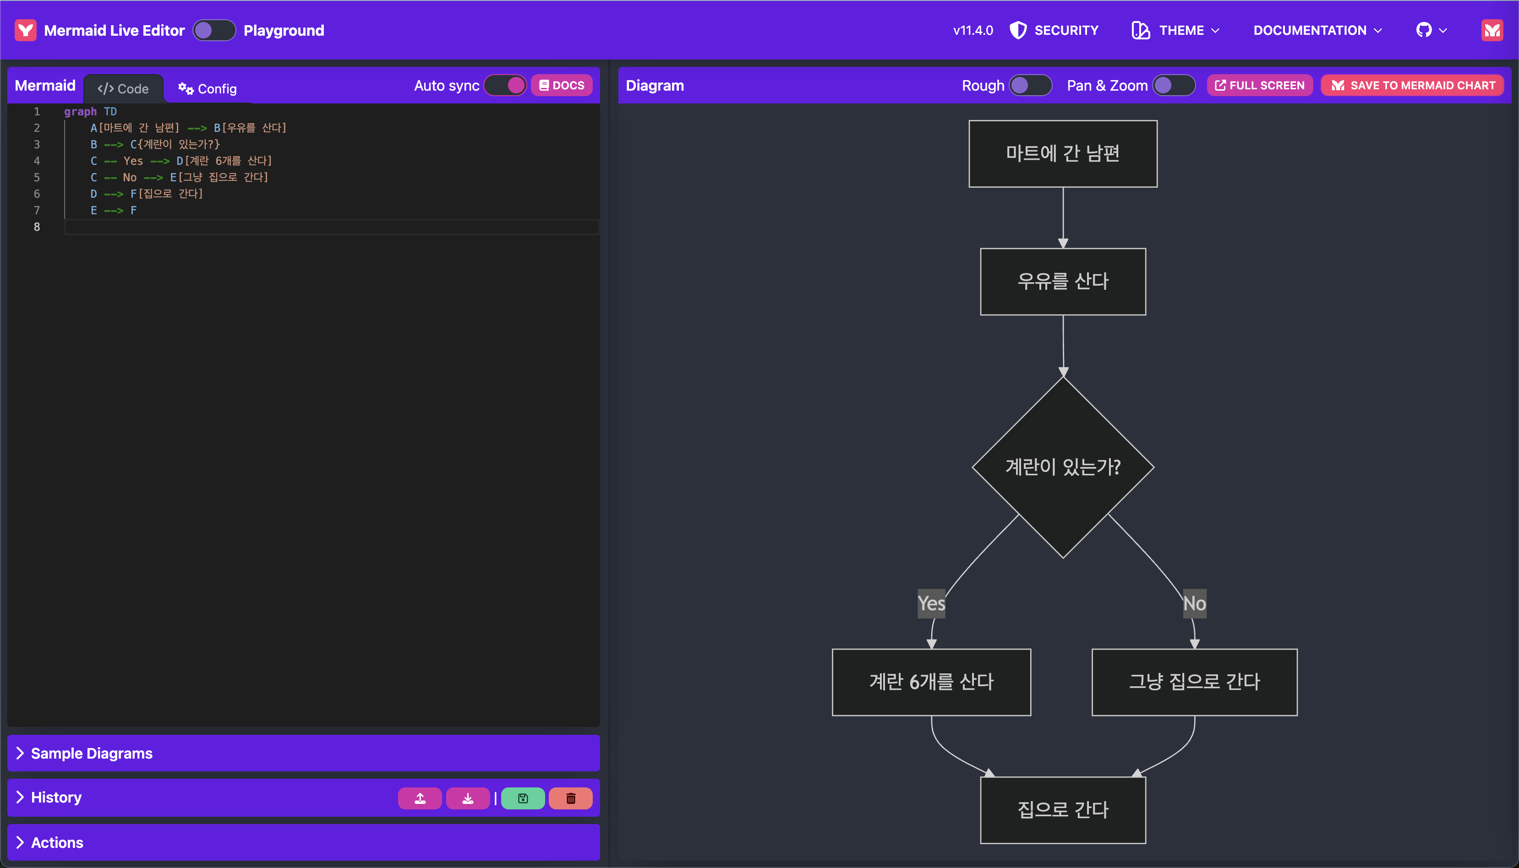Enable the Rough rendering toggle
Viewport: 1519px width, 868px height.
point(1030,85)
